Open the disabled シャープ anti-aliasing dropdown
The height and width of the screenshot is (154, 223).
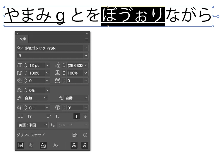pos(73,125)
